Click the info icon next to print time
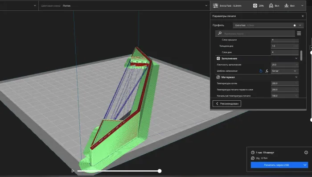Viewport: 312px width, 177px height. point(306,152)
